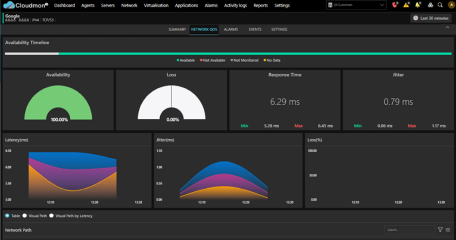Open the All Customers dropdown

tap(356, 5)
